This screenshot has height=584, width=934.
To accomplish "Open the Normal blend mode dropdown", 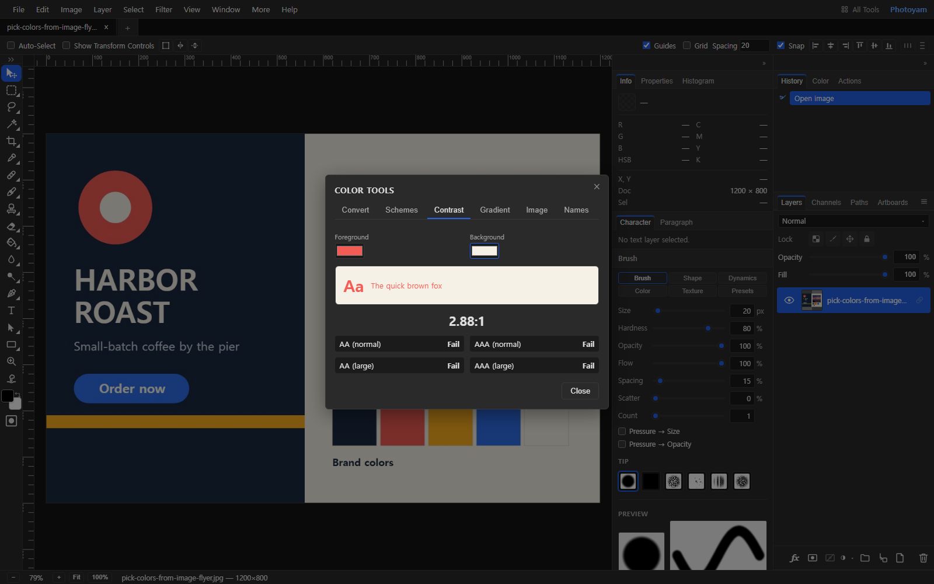I will point(853,221).
